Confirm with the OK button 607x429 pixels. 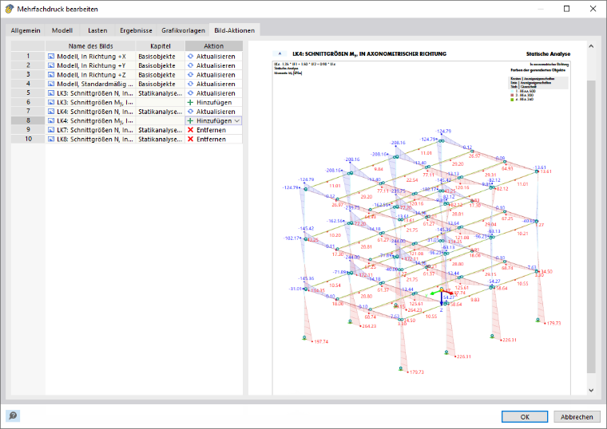click(525, 416)
